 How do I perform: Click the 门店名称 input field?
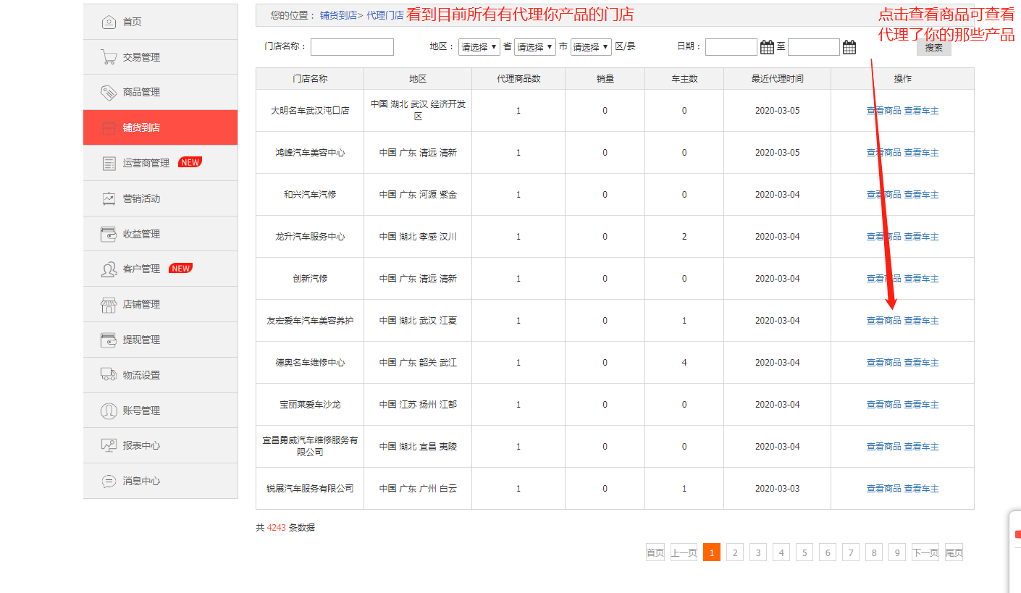point(352,46)
